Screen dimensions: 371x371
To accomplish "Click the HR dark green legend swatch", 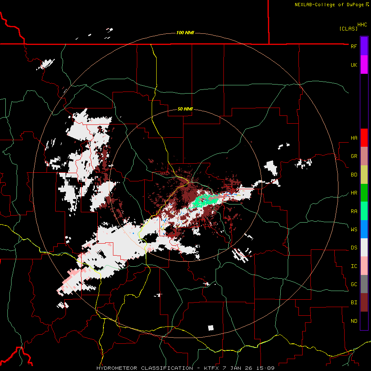I will click(364, 193).
